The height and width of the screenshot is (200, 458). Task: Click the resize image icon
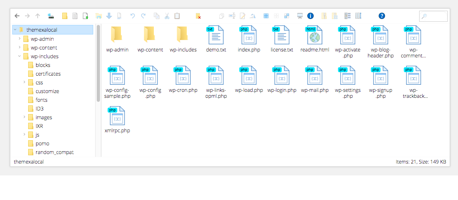point(253,16)
